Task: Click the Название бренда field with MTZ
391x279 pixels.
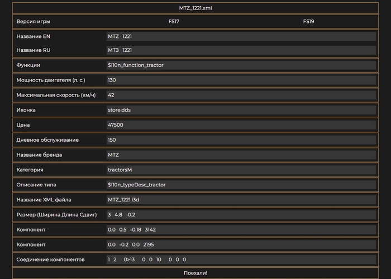Action: click(241, 155)
